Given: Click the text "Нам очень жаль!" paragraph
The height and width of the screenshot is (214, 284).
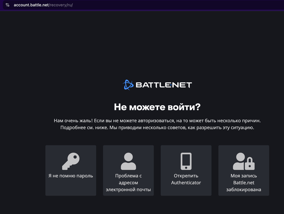Looking at the screenshot, I should [x=157, y=124].
